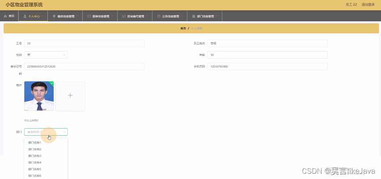
Task: Select 部门名称5 from the department list
Action: coord(46,169)
